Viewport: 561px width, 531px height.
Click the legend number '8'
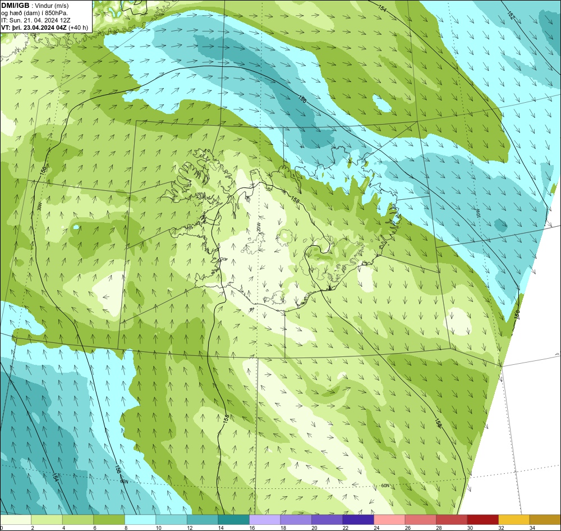click(x=126, y=528)
